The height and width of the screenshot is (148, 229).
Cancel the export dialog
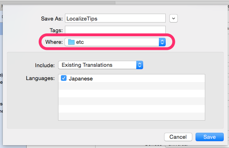(x=178, y=137)
